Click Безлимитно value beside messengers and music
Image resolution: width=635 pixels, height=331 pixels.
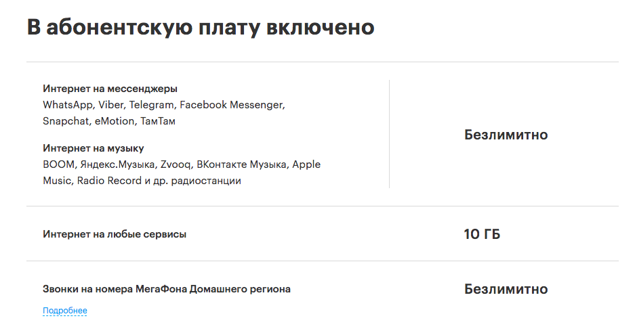tap(506, 134)
